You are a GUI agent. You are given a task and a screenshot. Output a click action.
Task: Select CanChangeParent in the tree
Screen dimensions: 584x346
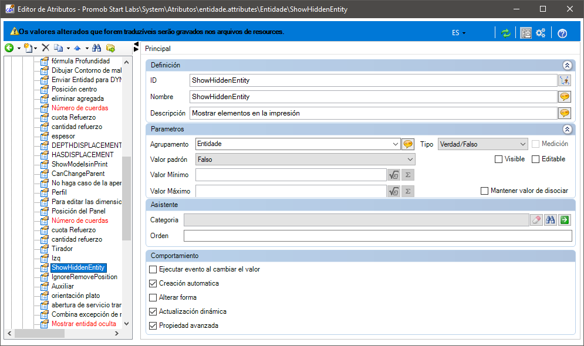pos(78,174)
